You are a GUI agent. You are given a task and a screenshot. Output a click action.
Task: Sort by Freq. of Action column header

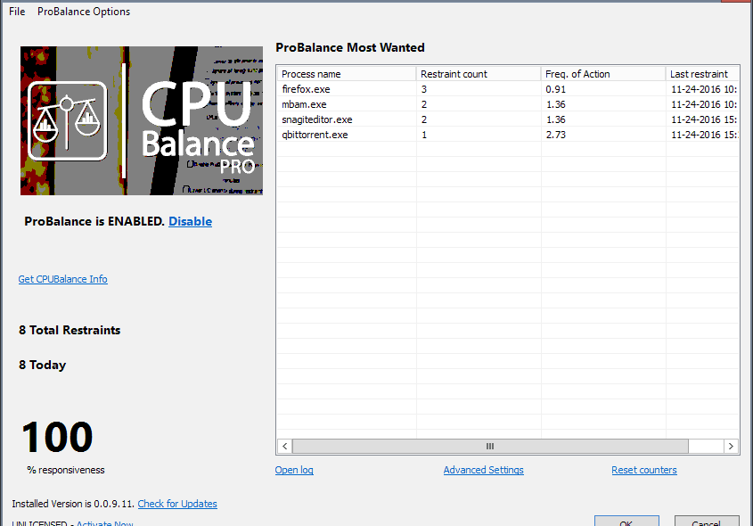pos(603,74)
